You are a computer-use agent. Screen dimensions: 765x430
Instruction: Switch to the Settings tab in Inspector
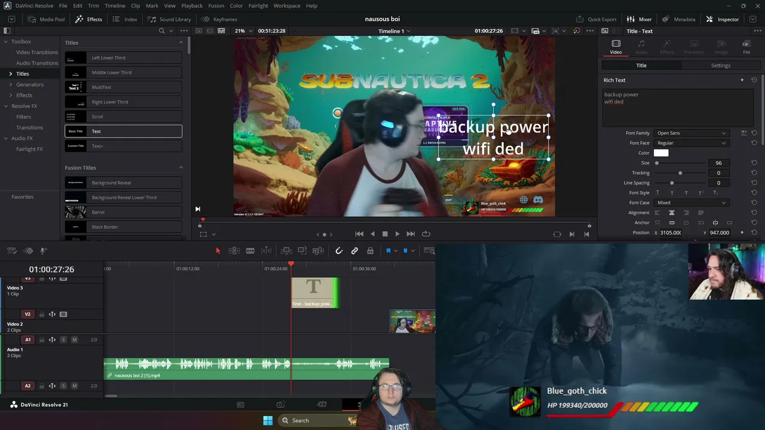coord(721,66)
